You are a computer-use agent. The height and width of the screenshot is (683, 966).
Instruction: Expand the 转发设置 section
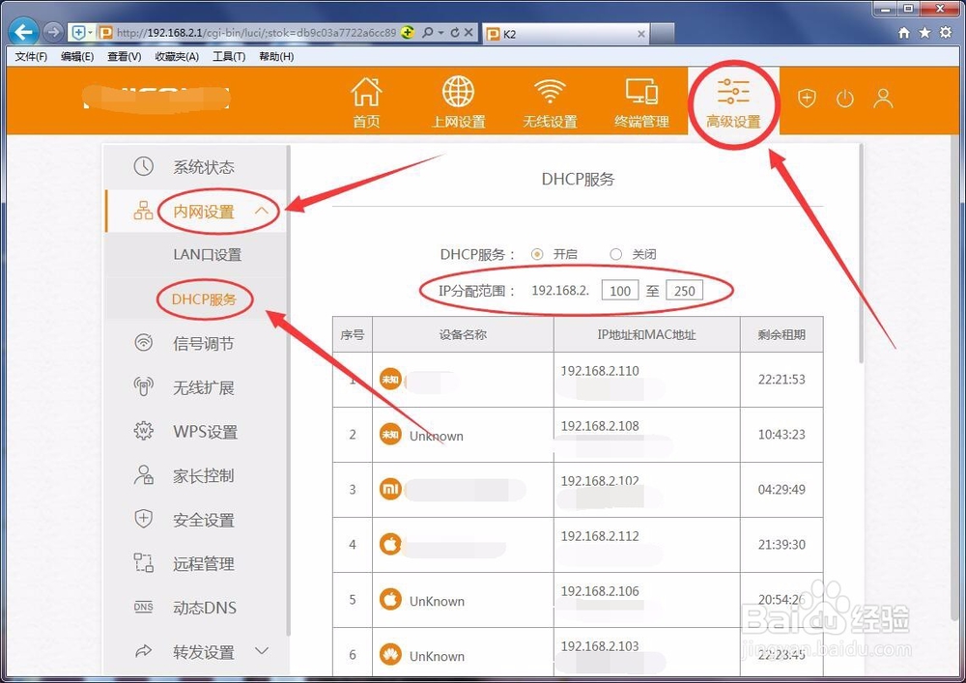pos(261,652)
